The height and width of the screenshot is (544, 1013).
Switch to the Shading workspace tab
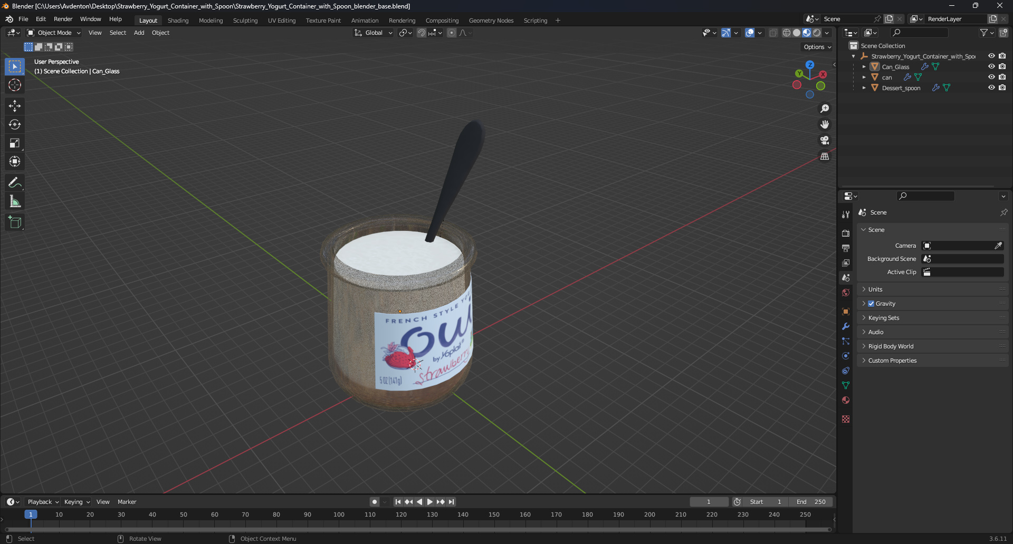[178, 21]
